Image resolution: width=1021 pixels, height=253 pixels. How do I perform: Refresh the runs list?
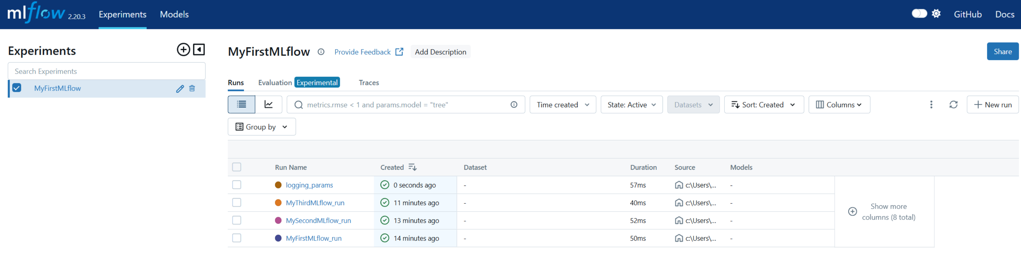[x=953, y=105]
